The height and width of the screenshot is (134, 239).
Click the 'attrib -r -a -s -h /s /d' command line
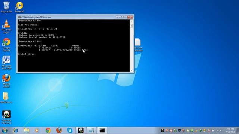(37, 29)
